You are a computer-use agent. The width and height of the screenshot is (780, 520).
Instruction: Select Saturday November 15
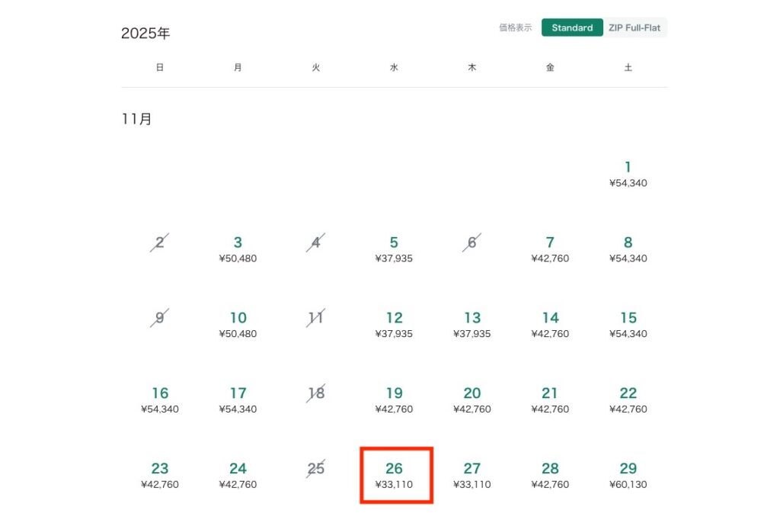click(628, 325)
